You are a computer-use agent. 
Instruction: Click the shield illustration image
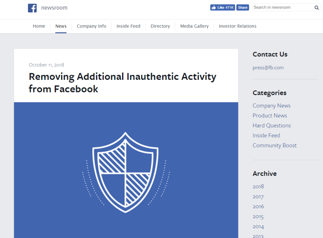pos(126,172)
